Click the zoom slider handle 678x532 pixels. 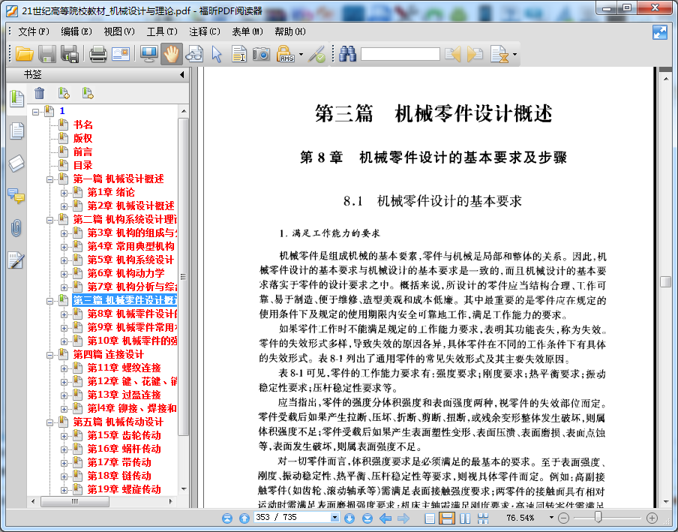click(x=598, y=517)
